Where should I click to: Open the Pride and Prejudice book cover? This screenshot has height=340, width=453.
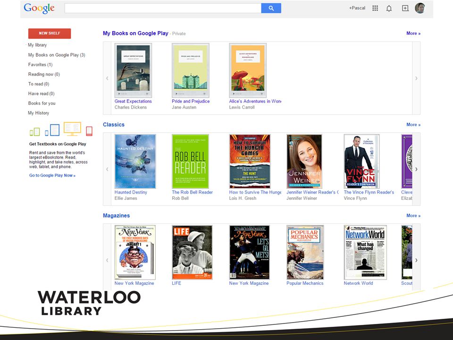coord(190,70)
